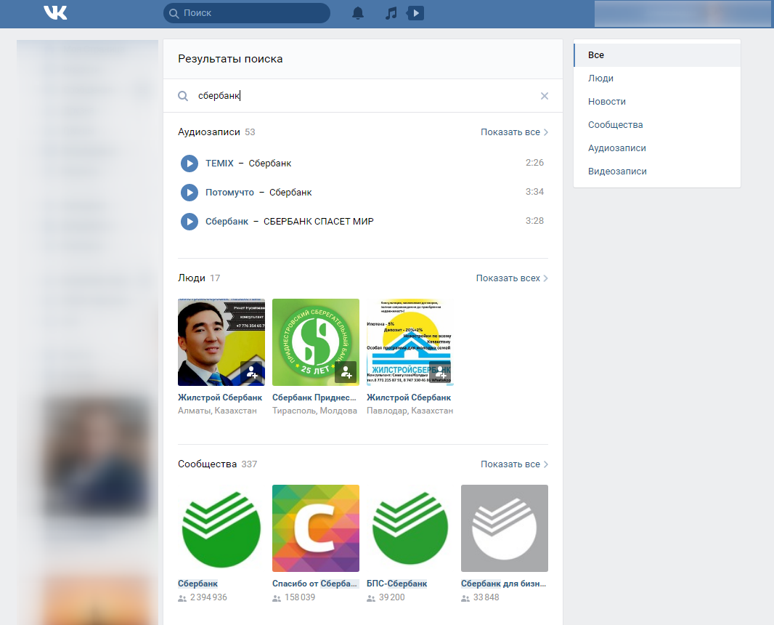This screenshot has width=774, height=625.
Task: Open the Алматы Жилстрой Сбербанк profile photo
Action: (x=221, y=342)
